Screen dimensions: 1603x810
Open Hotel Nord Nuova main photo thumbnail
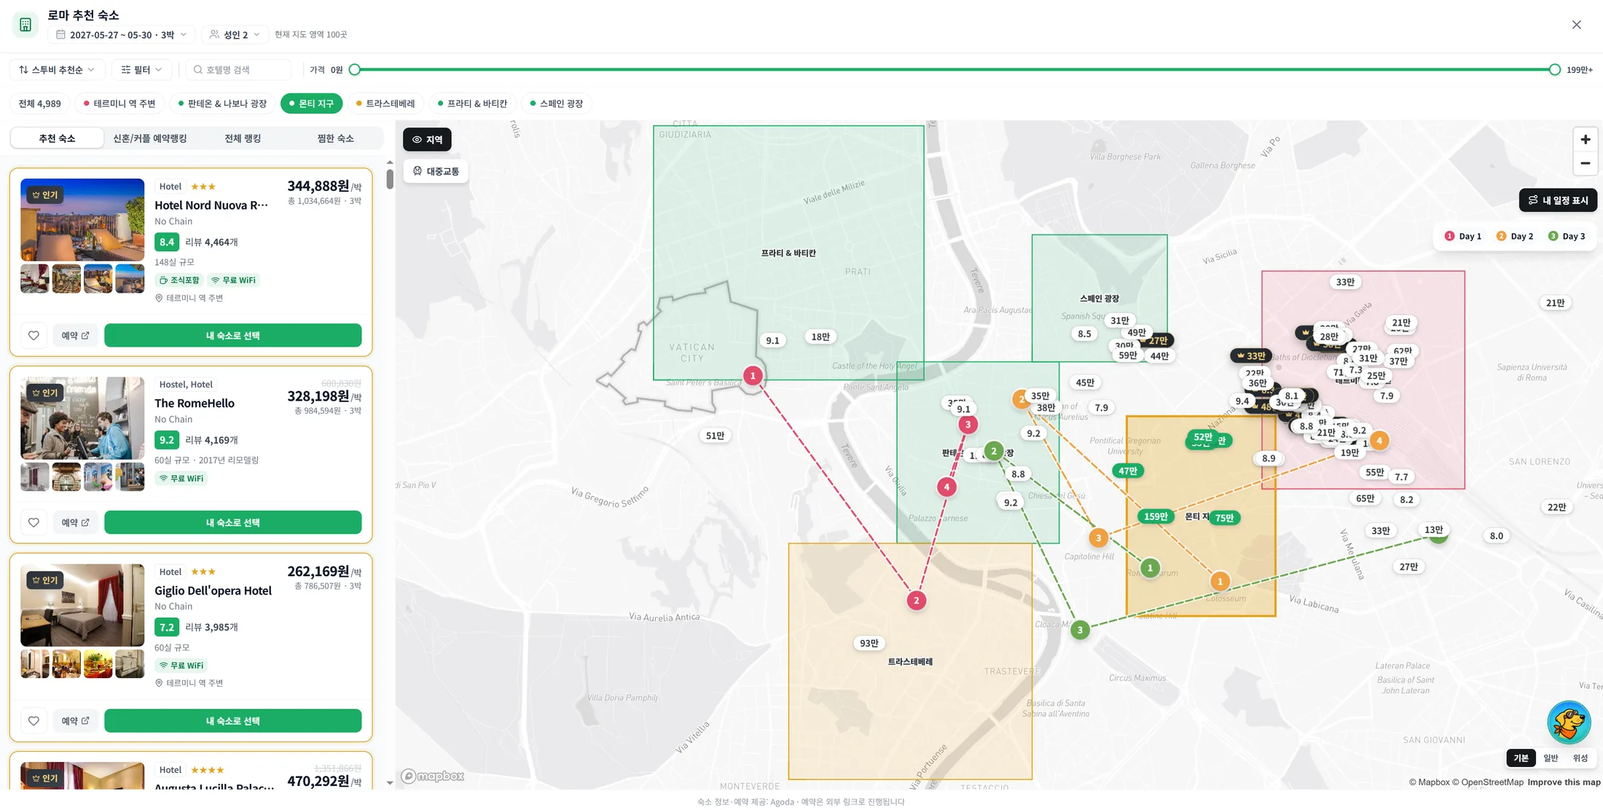pos(82,219)
